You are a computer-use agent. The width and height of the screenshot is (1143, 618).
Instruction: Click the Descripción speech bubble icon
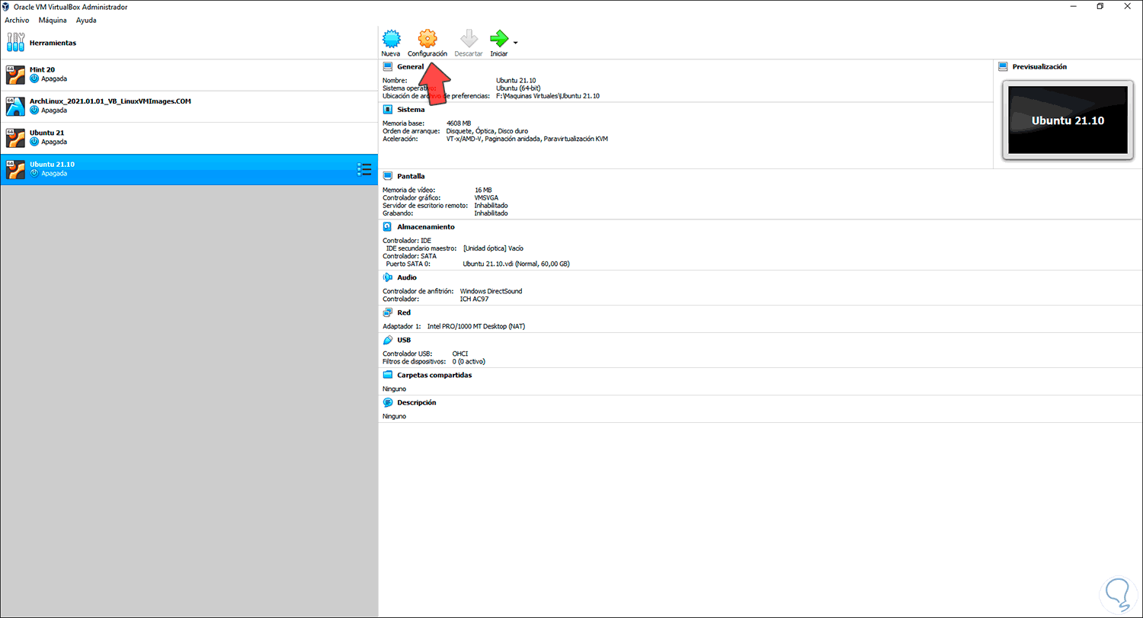(387, 402)
